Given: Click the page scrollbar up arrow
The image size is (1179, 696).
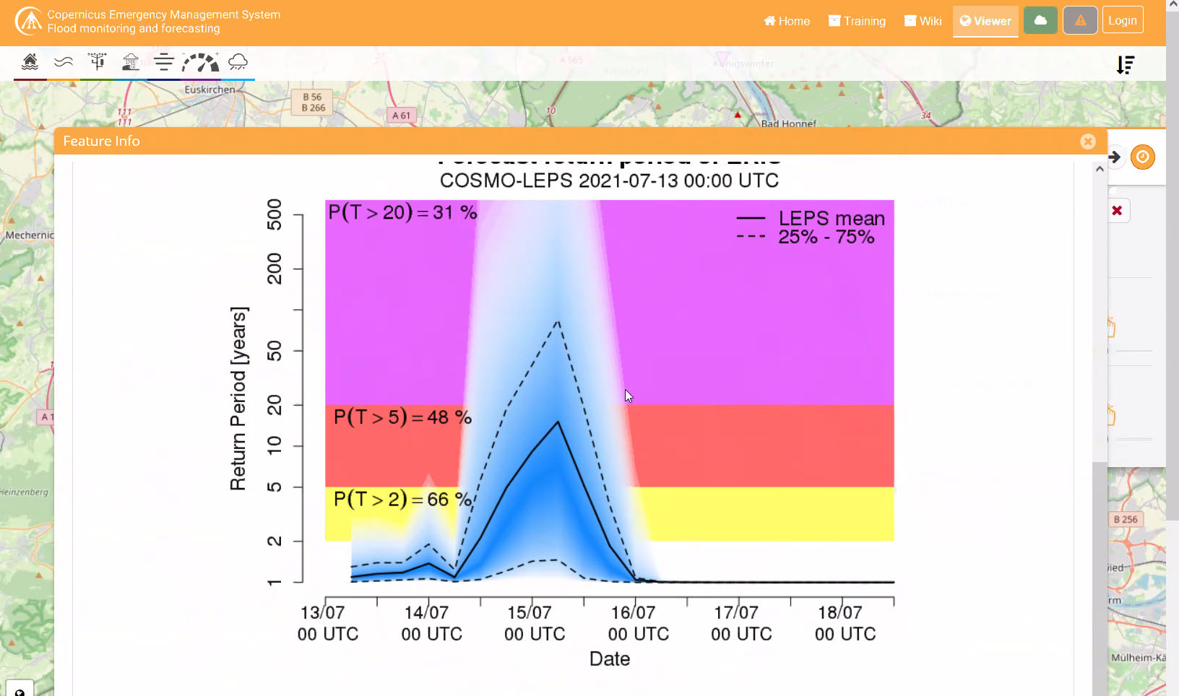Looking at the screenshot, I should coord(1172,5).
